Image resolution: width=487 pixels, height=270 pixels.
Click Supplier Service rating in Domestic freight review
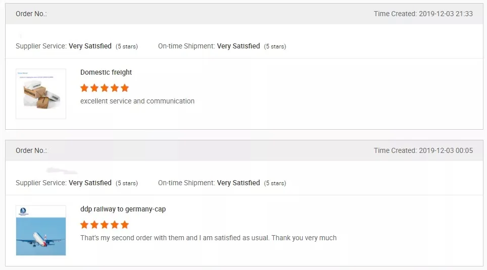[77, 46]
